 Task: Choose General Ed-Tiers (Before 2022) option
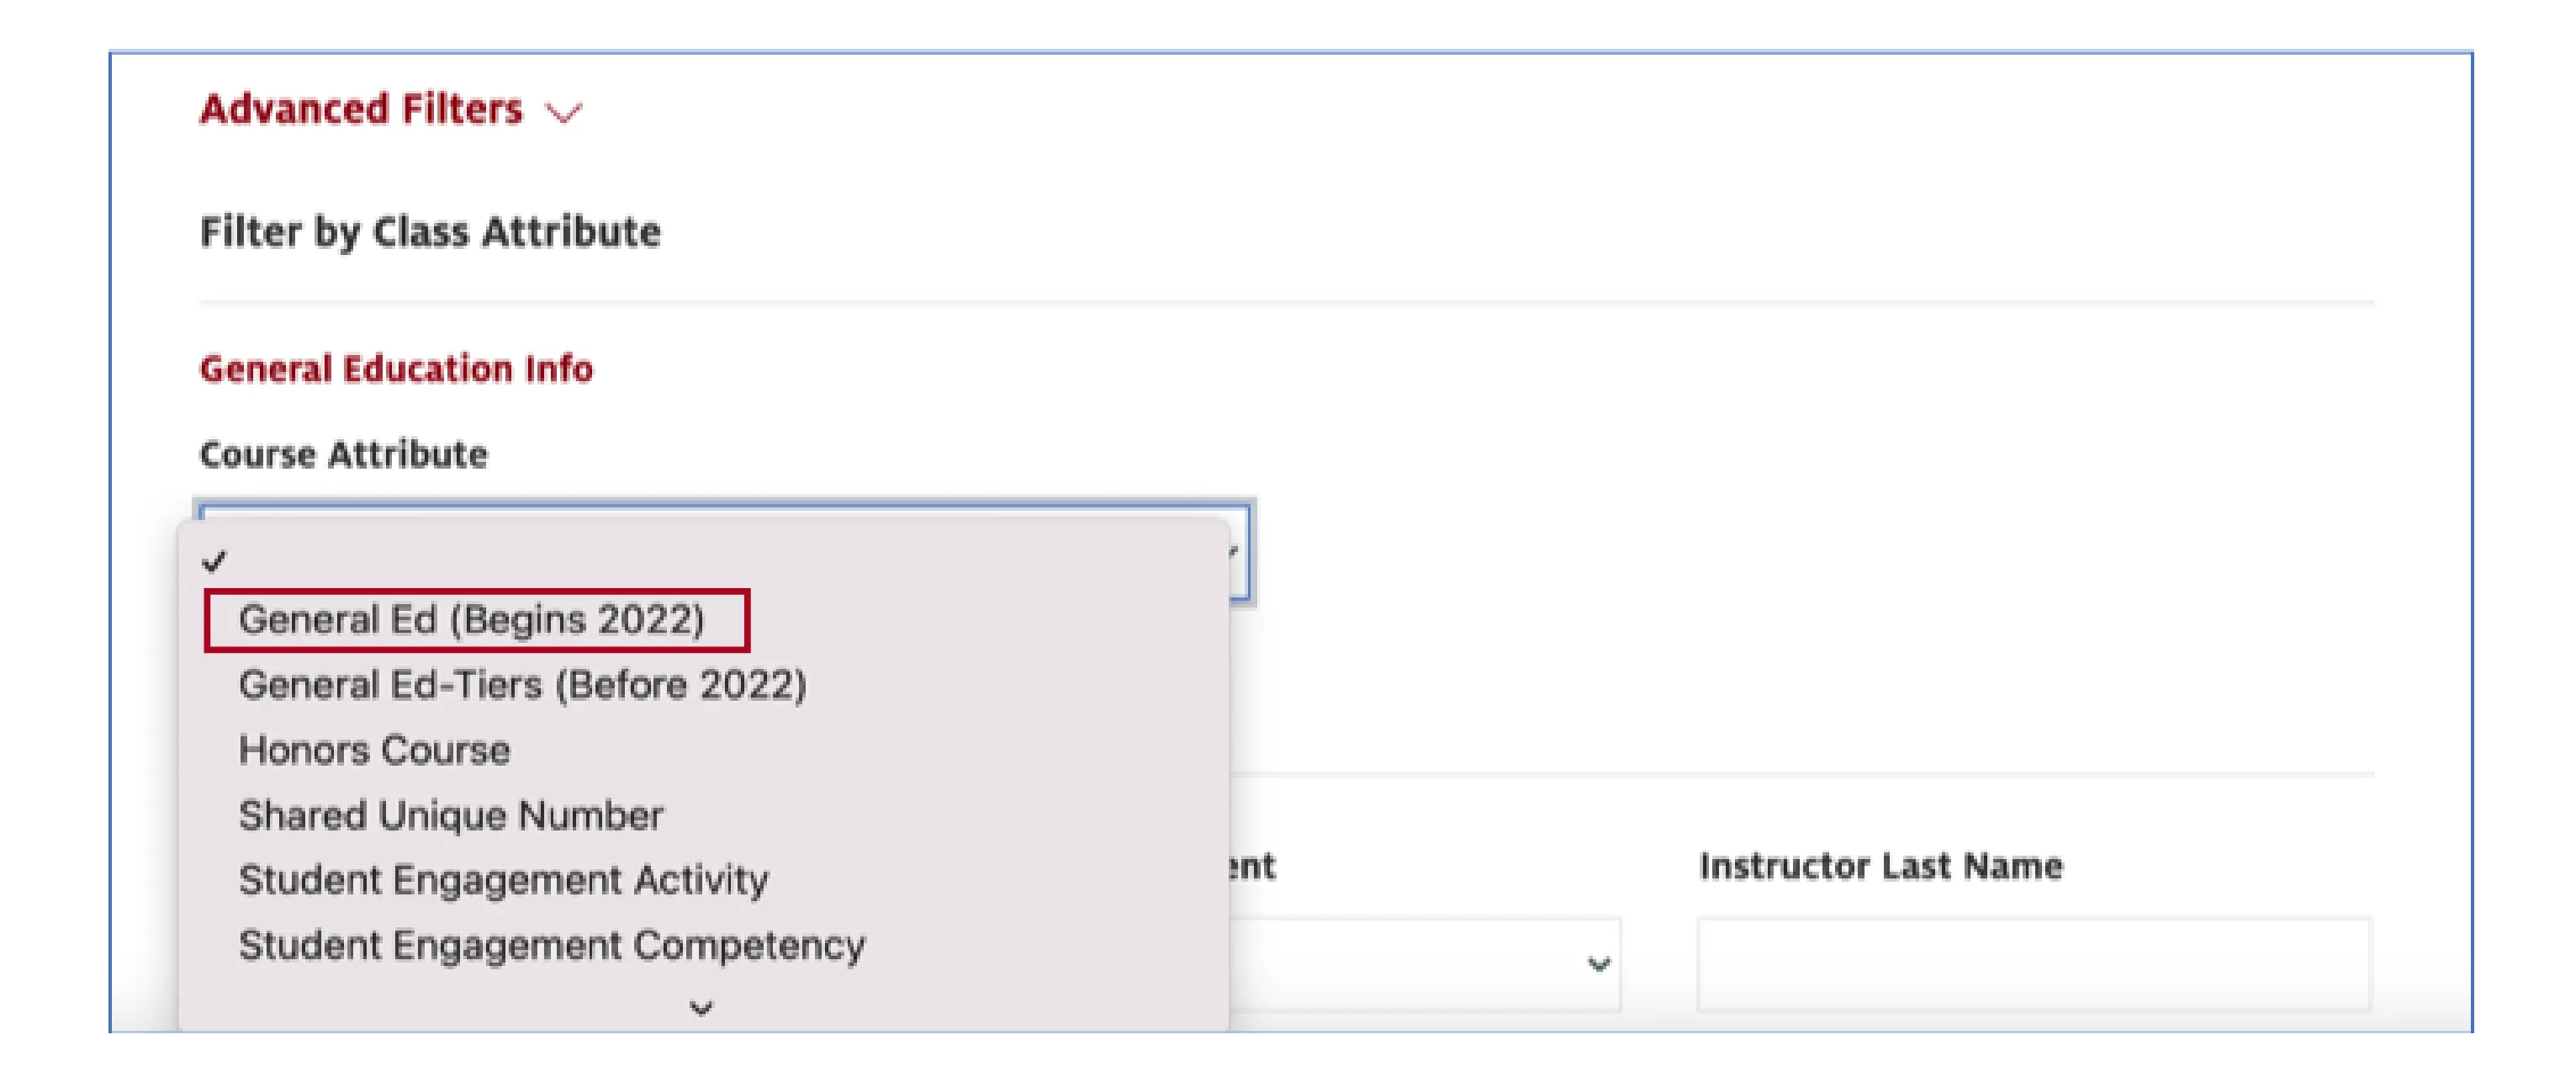522,686
